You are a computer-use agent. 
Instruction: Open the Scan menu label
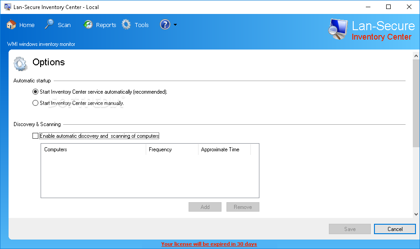64,25
